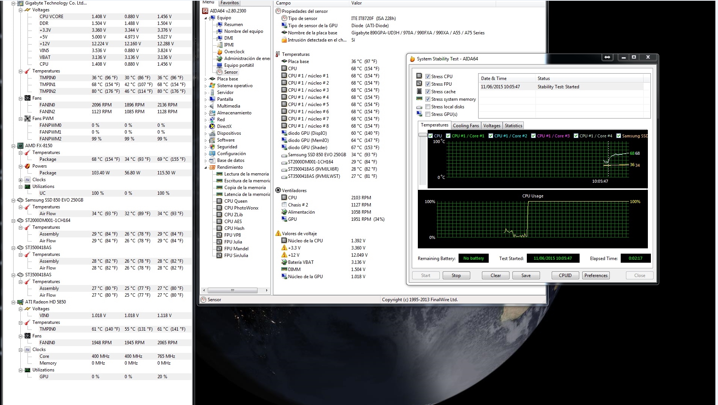Click the AMD FX-8150 processor icon in HWMonitor
718x405 pixels.
(20, 146)
